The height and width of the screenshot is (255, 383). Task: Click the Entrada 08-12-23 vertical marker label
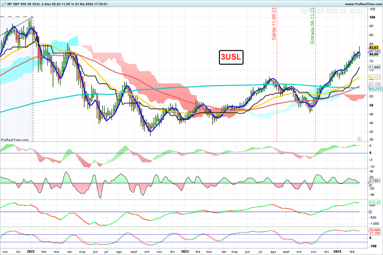coord(312,26)
